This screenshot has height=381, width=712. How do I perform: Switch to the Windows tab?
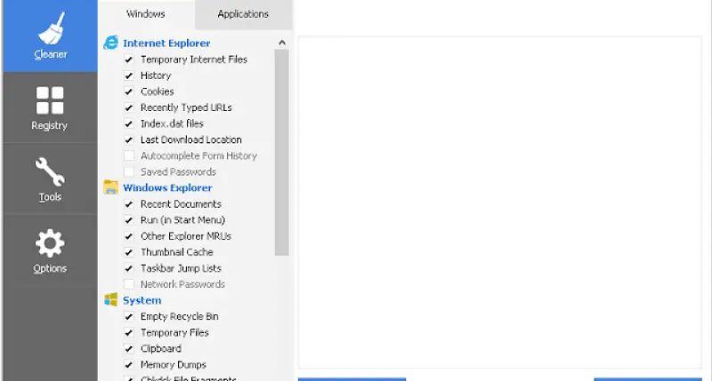pos(146,14)
